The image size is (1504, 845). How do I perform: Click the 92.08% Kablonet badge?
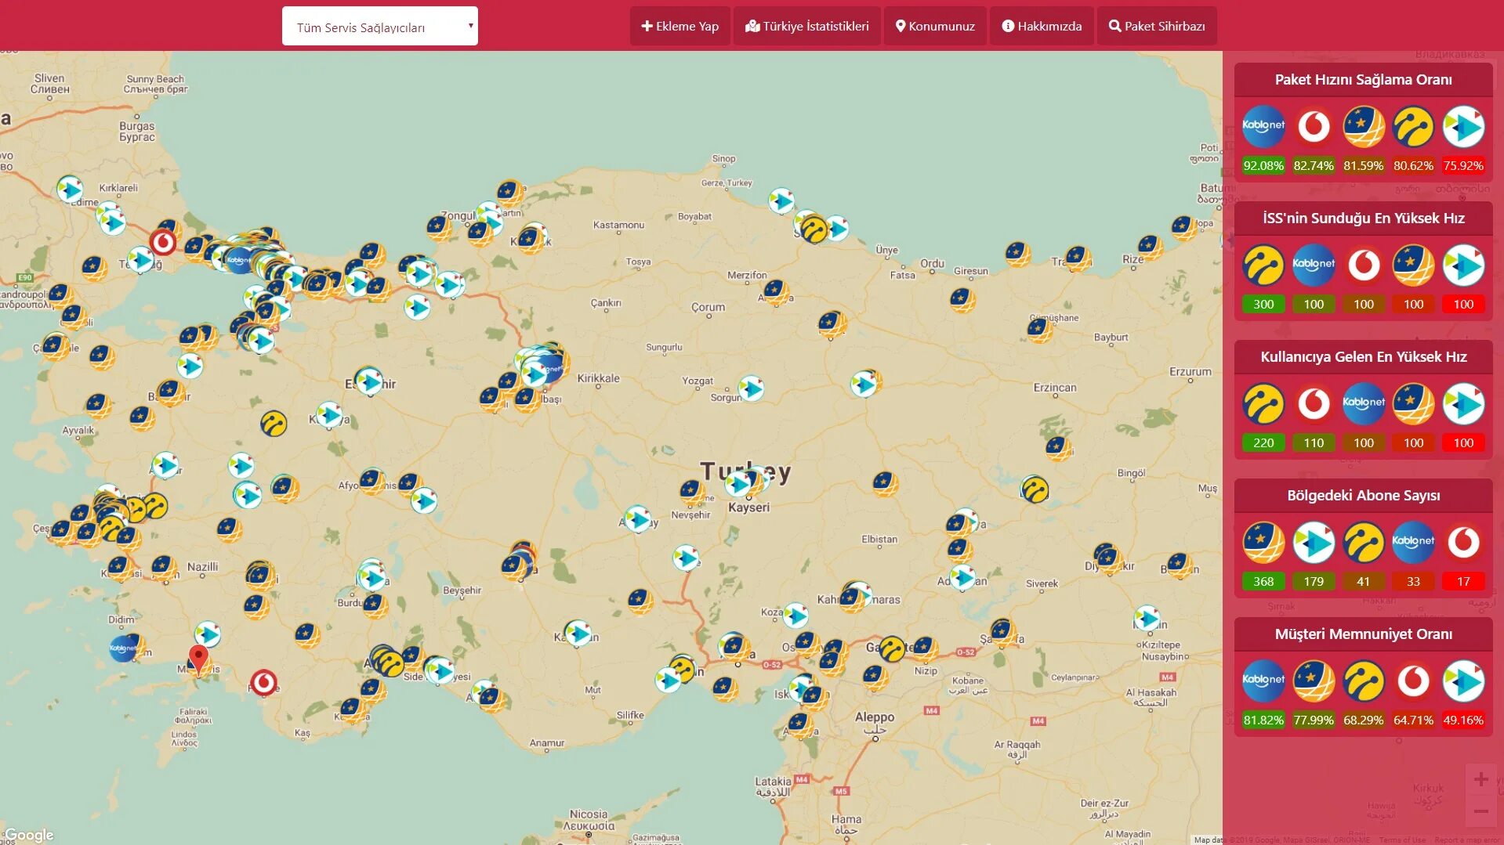(x=1263, y=166)
